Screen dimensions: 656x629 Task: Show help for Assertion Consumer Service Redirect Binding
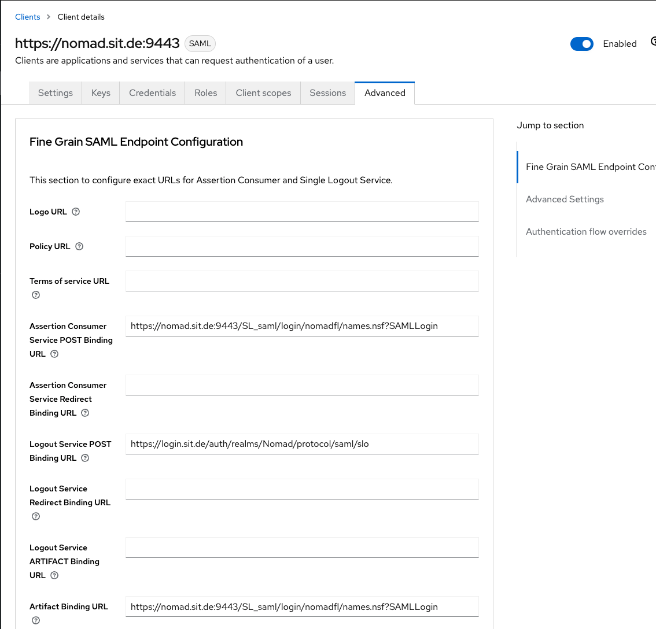[85, 413]
